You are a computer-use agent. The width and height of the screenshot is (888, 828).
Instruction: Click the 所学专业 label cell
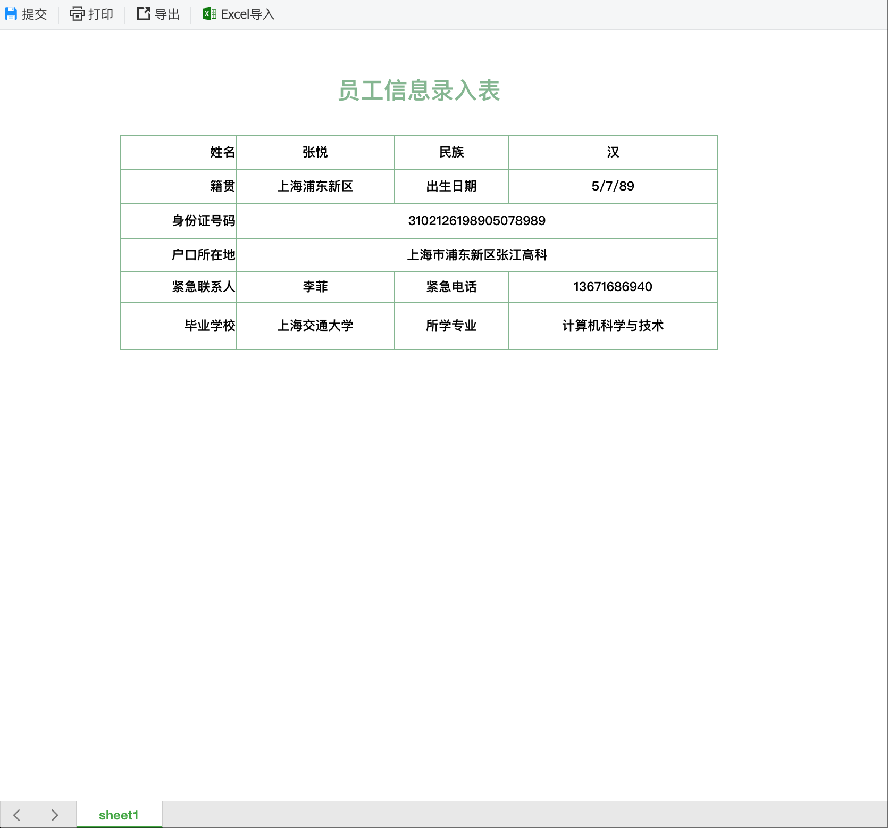click(451, 326)
